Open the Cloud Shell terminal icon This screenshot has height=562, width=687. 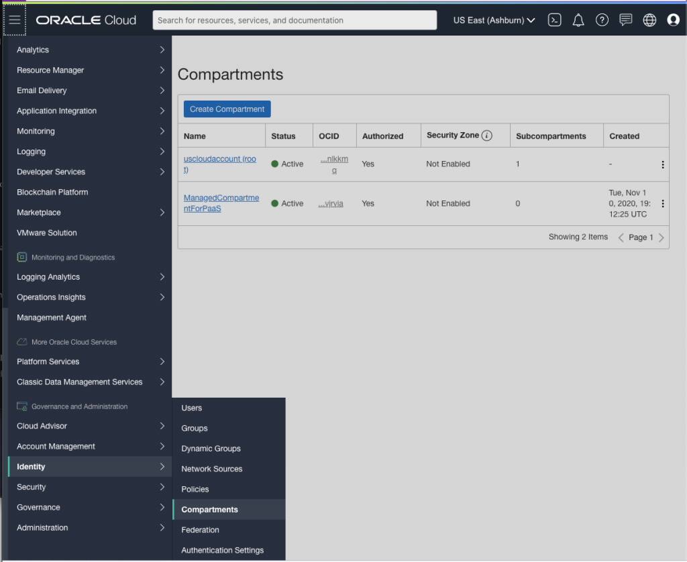click(x=554, y=19)
